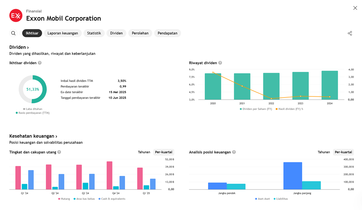Switch to Laporan keuangan tab
This screenshot has width=362, height=210.
tap(63, 33)
